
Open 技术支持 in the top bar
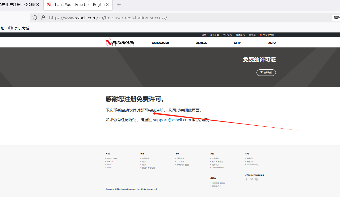pyautogui.click(x=241, y=35)
